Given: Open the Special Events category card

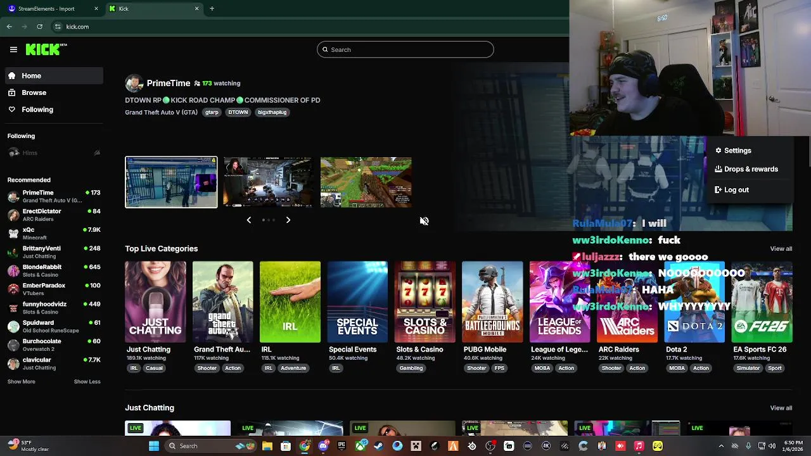Looking at the screenshot, I should click(357, 302).
